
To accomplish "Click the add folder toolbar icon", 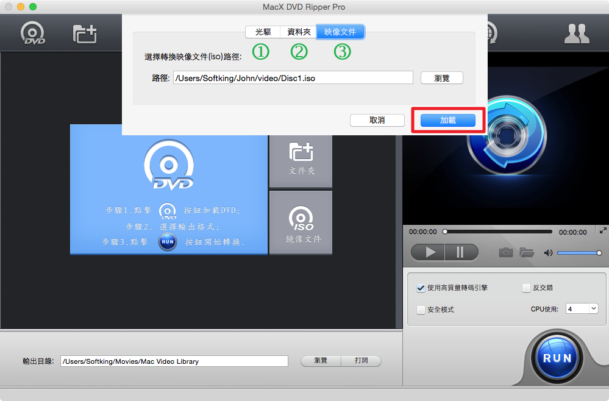I will click(85, 34).
